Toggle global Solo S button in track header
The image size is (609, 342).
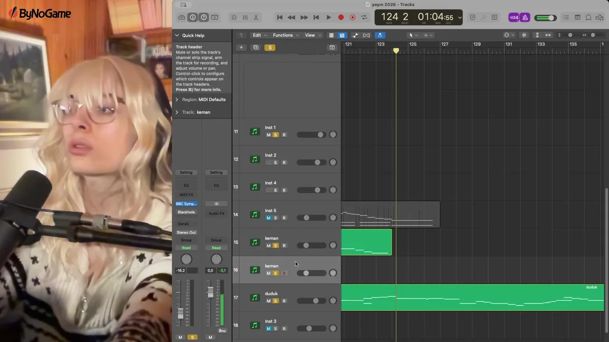pyautogui.click(x=270, y=47)
